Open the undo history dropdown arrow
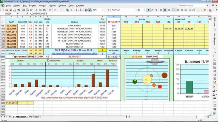Image resolution: width=218 pixels, height=122 pixels. 58,10
